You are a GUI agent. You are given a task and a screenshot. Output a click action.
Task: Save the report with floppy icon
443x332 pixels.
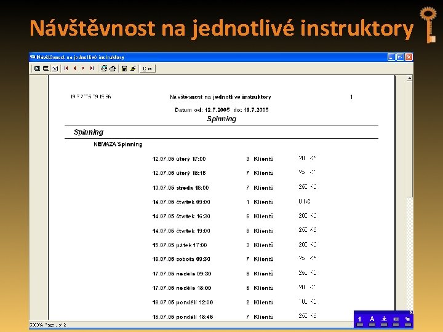coord(124,68)
